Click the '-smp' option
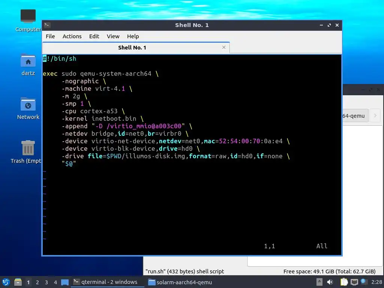 click(69, 103)
